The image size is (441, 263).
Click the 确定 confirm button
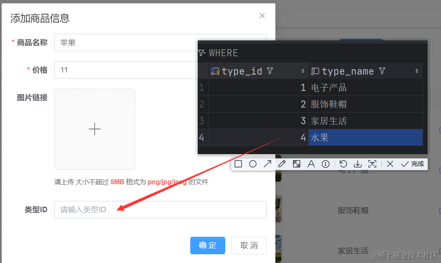[207, 245]
